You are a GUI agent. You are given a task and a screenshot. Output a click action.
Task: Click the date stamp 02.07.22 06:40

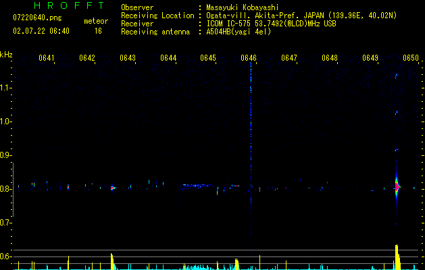click(41, 31)
